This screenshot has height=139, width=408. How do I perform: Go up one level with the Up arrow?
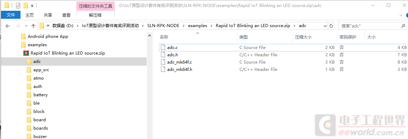33,26
